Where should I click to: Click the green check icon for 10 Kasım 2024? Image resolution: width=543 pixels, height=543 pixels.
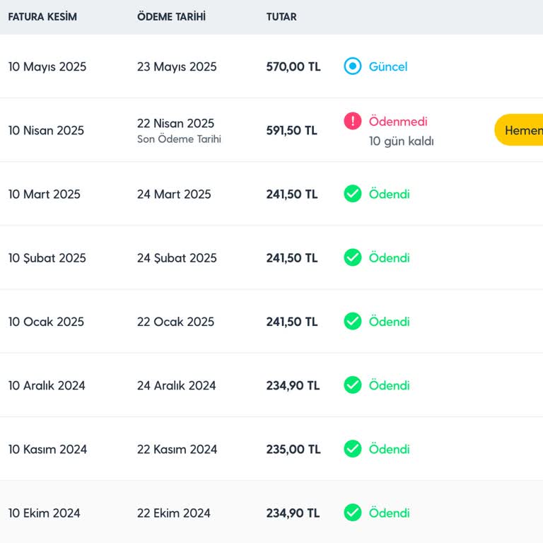353,448
